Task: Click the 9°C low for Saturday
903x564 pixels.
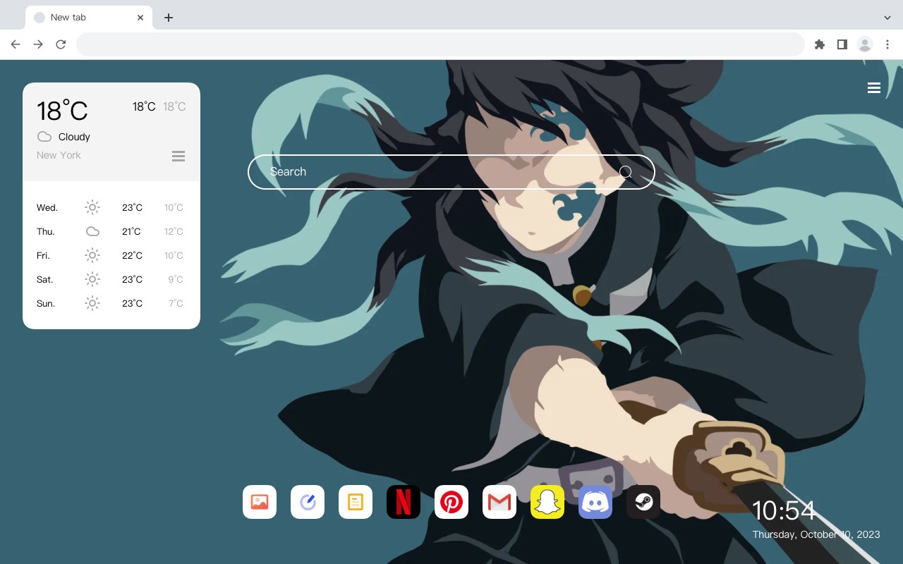Action: (176, 279)
